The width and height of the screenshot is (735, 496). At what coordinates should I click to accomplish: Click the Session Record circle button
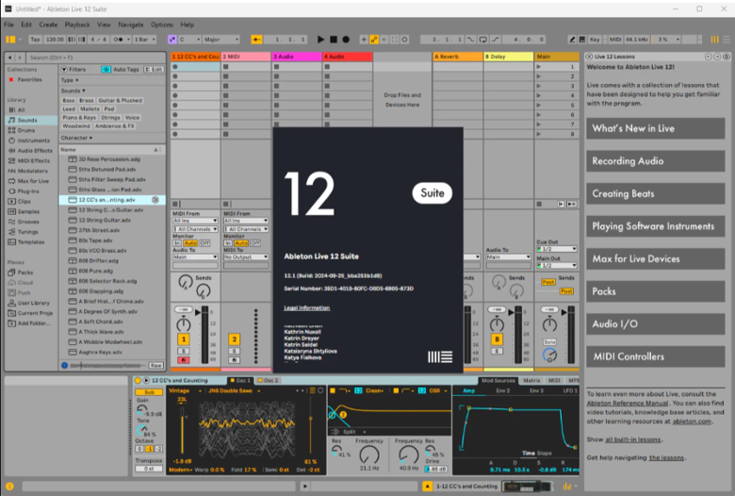[x=404, y=40]
